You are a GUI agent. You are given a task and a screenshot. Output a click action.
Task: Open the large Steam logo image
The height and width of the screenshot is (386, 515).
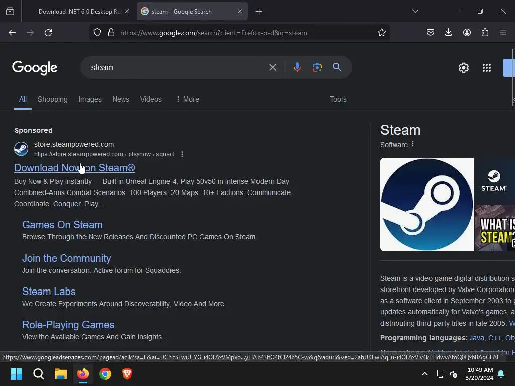point(426,205)
